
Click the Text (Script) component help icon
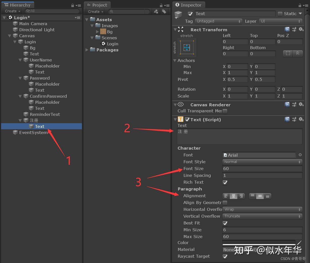[287, 119]
